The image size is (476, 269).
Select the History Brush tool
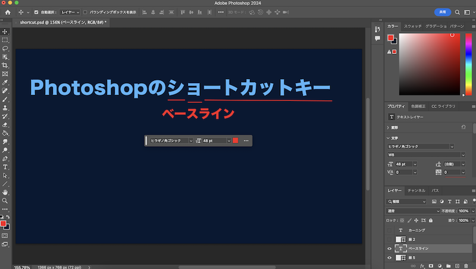pyautogui.click(x=5, y=116)
